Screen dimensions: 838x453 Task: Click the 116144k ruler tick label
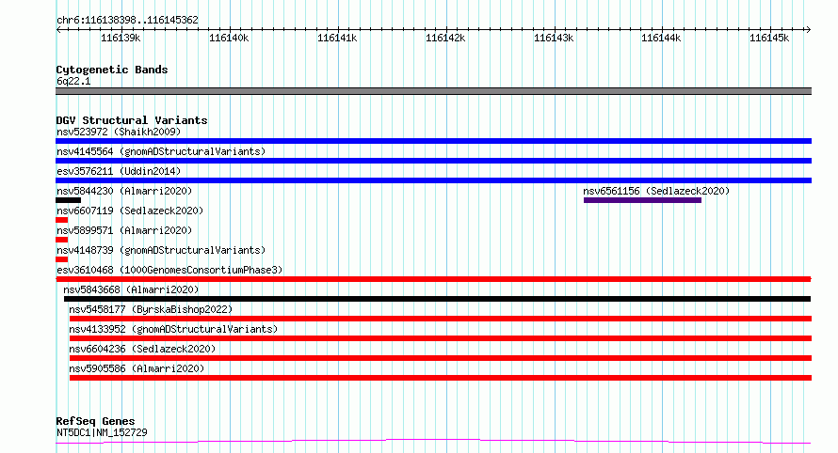(x=661, y=38)
